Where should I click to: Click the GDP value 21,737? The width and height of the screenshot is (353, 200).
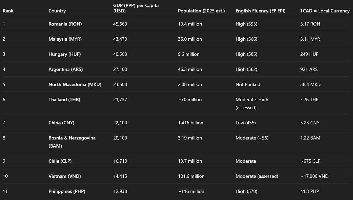(x=120, y=99)
